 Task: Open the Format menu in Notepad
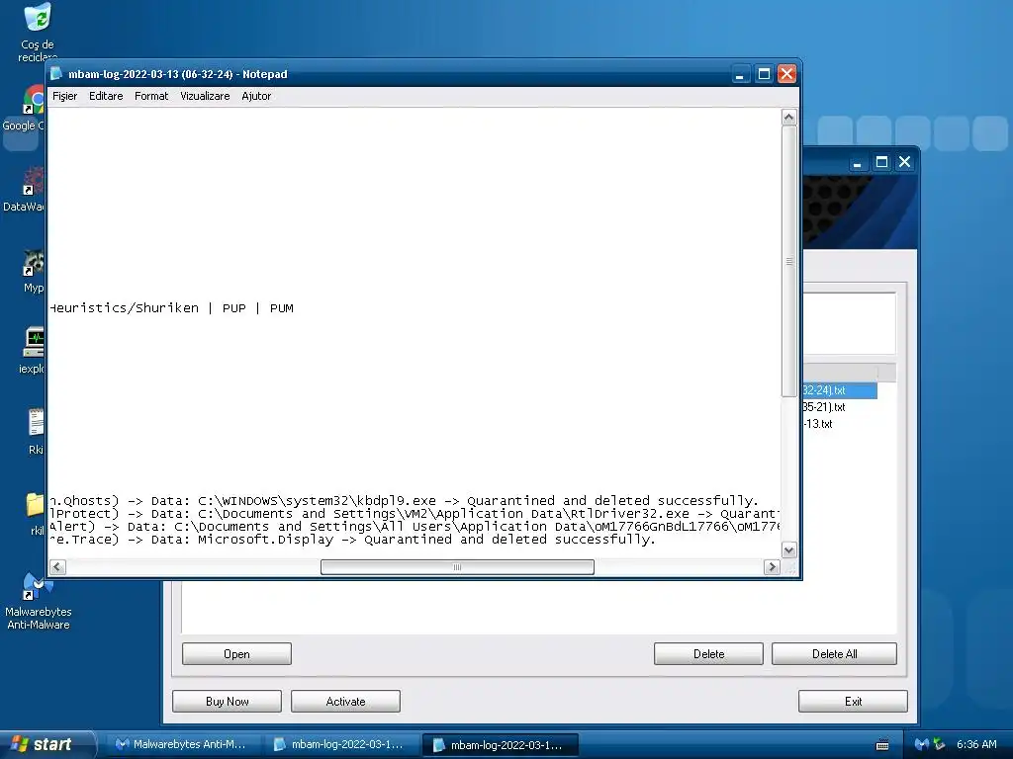151,96
